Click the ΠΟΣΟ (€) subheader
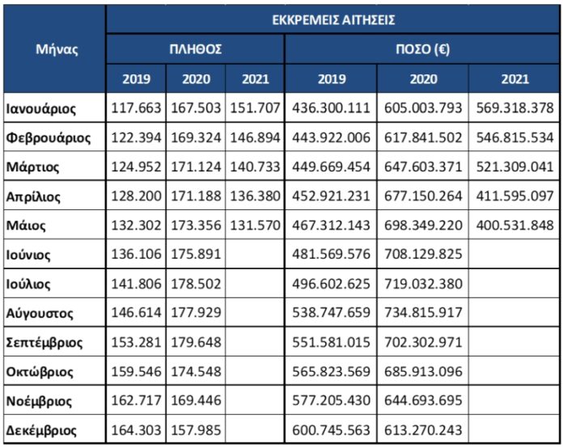Image resolution: width=563 pixels, height=447 pixels. (x=421, y=48)
